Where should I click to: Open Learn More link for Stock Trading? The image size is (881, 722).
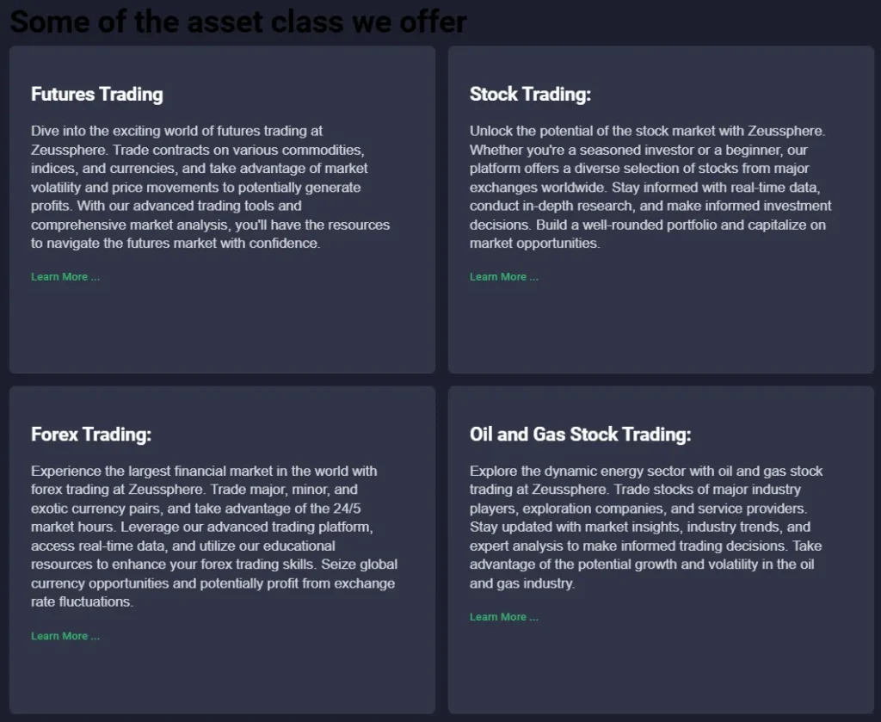tap(504, 277)
